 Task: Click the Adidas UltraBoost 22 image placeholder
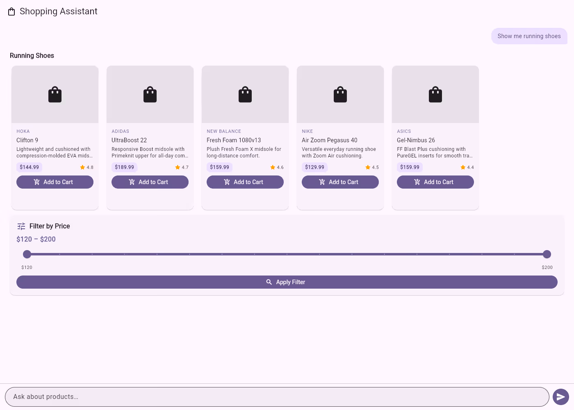coord(150,94)
